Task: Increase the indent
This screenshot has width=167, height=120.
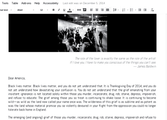Action: (x=145, y=10)
